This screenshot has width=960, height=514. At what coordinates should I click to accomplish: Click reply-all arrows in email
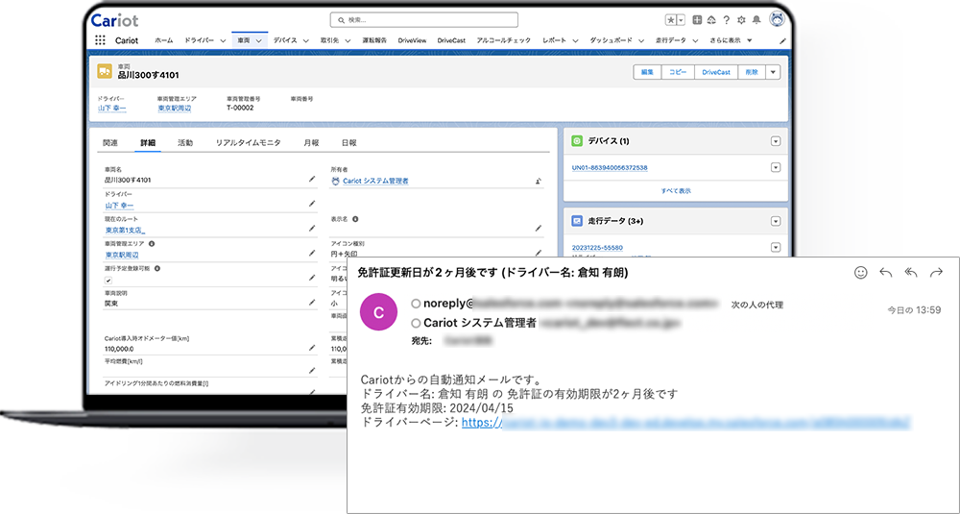pos(911,273)
